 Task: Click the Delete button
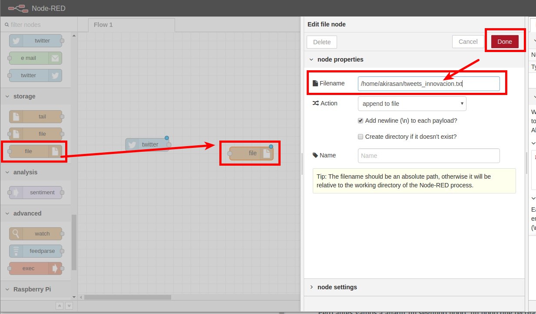322,42
